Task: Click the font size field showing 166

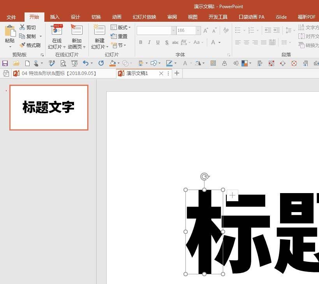Action: point(186,30)
